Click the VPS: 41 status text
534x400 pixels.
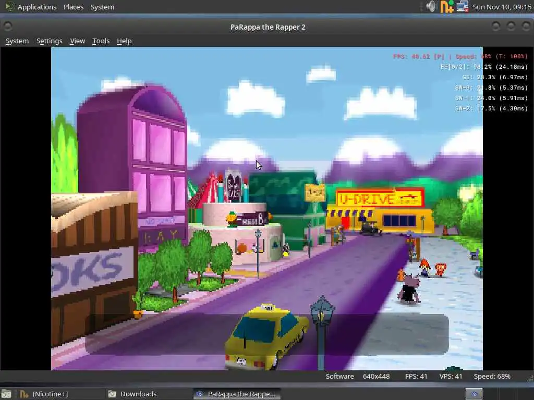[x=451, y=376]
